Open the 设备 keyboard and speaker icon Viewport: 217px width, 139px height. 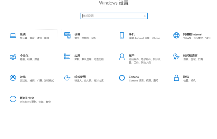click(68, 35)
